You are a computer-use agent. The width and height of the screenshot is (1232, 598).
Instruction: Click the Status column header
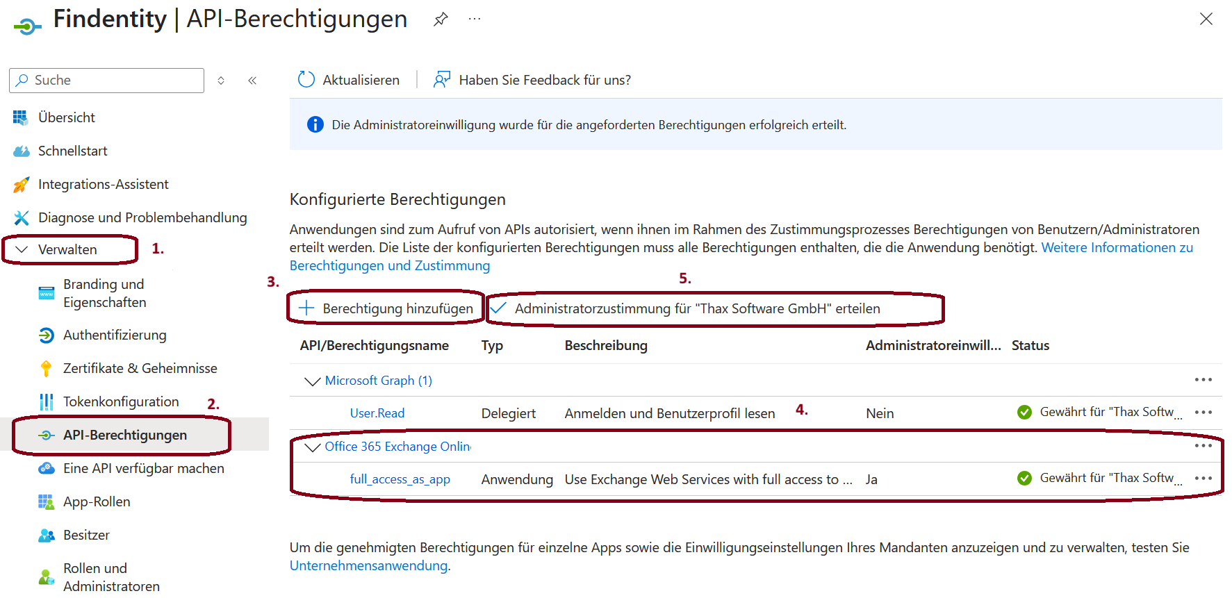(x=1030, y=345)
